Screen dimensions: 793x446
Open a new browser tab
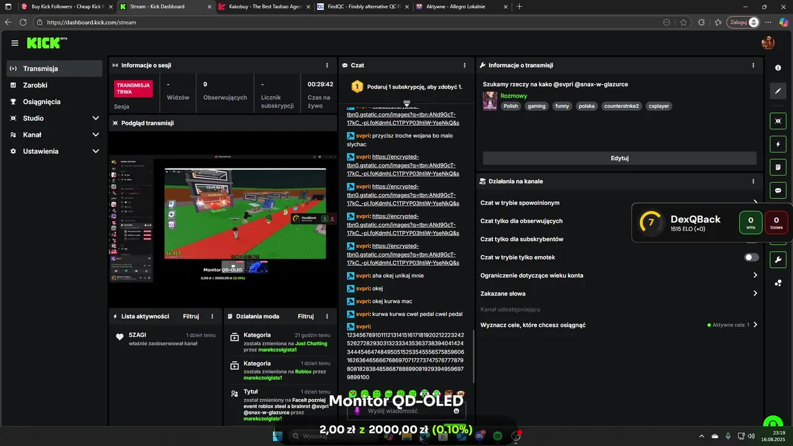tap(519, 6)
